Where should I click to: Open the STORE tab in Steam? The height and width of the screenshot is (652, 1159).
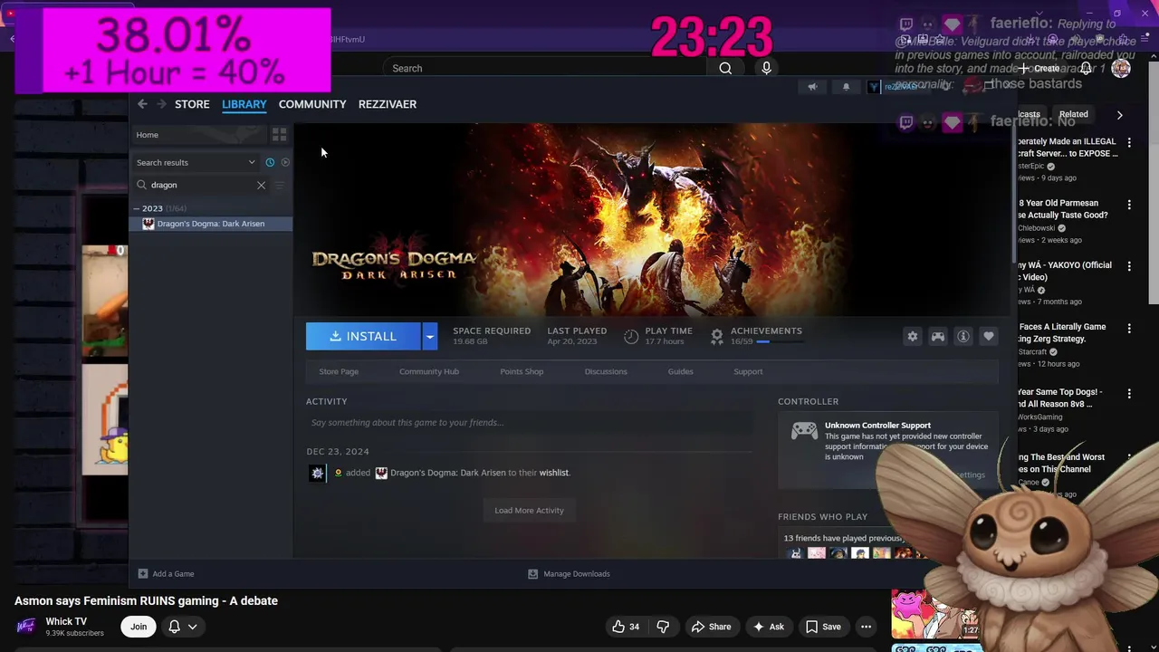[192, 104]
